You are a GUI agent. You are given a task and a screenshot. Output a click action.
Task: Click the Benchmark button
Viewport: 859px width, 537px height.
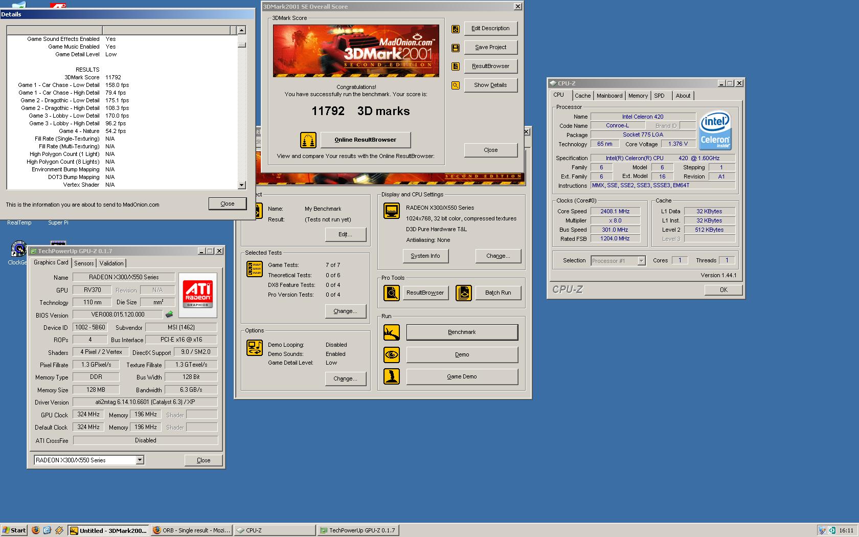click(462, 332)
